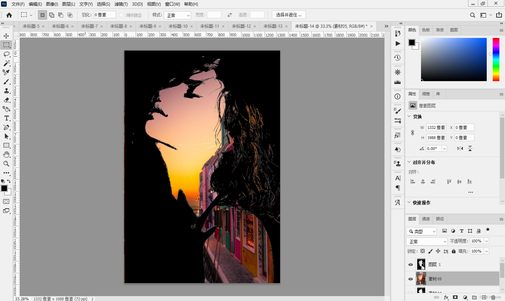Create a new layer group
The image size is (505, 301).
474,297
